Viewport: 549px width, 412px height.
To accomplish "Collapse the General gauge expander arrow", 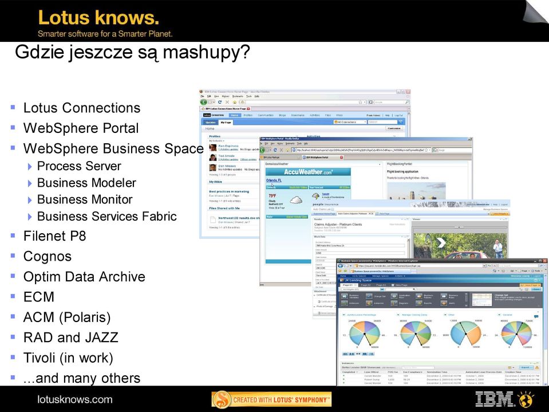I will coord(499,315).
